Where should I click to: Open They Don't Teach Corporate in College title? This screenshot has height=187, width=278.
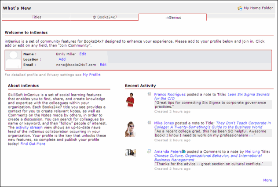tap(212, 125)
